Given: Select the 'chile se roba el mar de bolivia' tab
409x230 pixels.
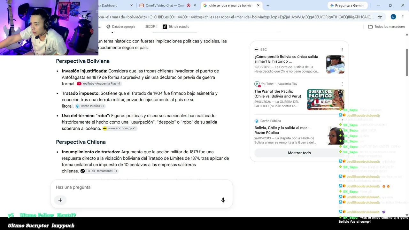Looking at the screenshot, I should pos(230,5).
